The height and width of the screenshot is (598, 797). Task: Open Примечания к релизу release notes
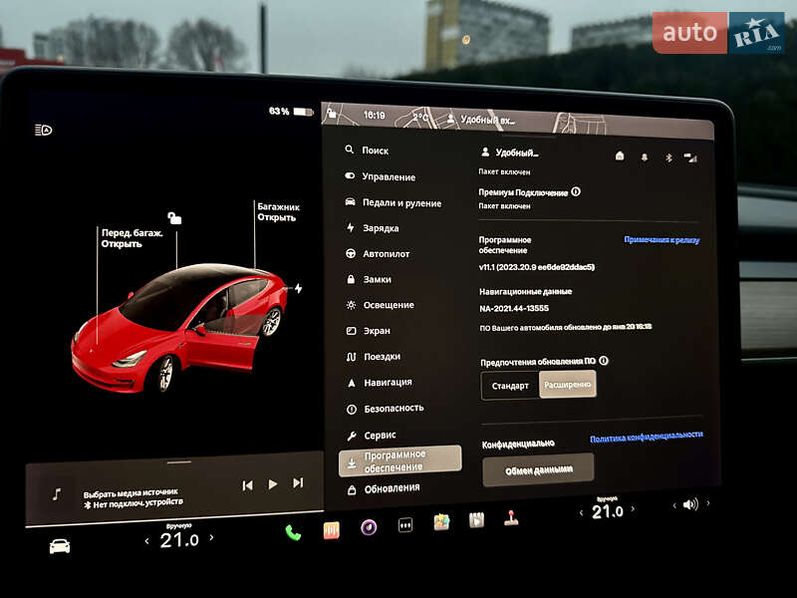tap(662, 239)
